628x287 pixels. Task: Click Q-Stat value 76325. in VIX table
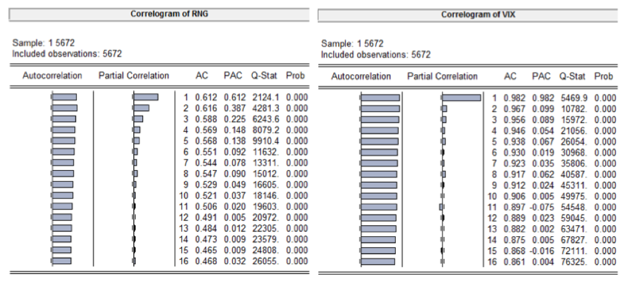tap(573, 261)
